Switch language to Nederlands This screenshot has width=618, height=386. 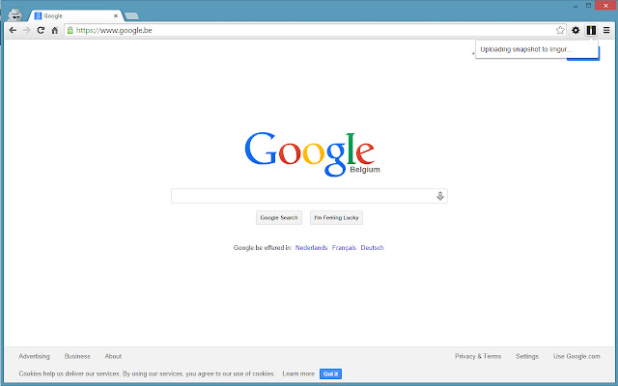click(x=311, y=247)
